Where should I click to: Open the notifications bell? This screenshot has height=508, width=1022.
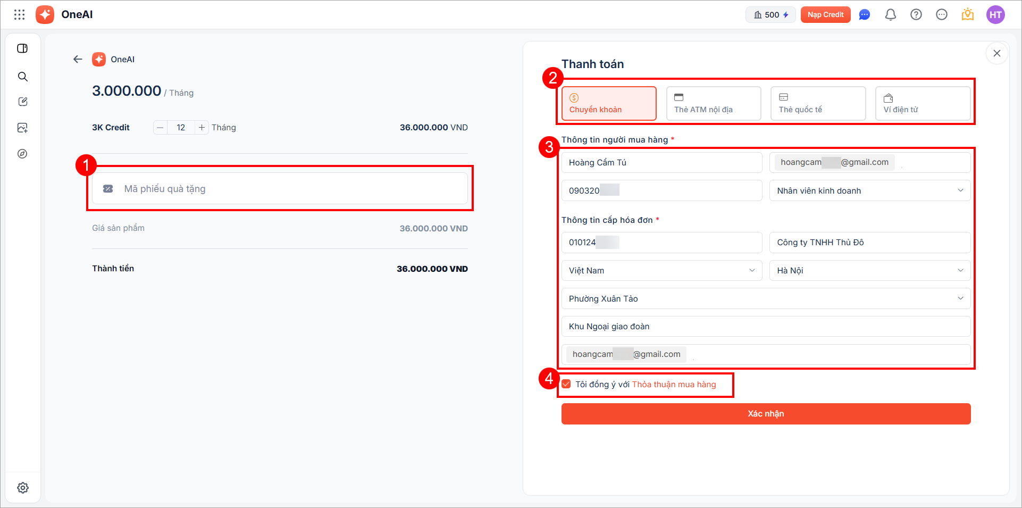[890, 15]
